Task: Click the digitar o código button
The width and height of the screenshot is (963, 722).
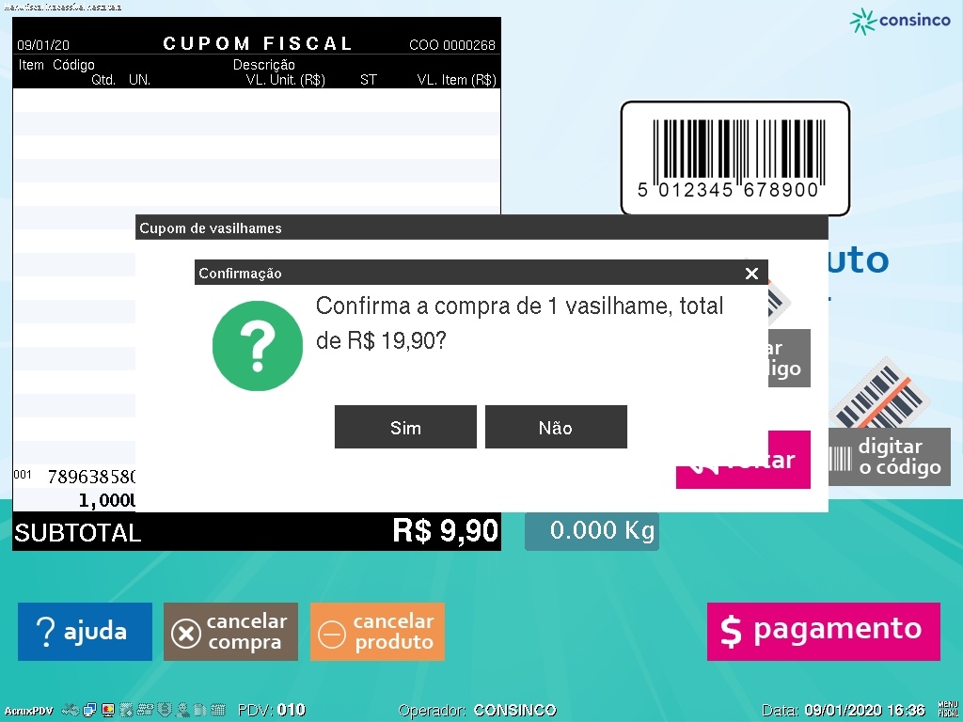Action: [x=890, y=457]
